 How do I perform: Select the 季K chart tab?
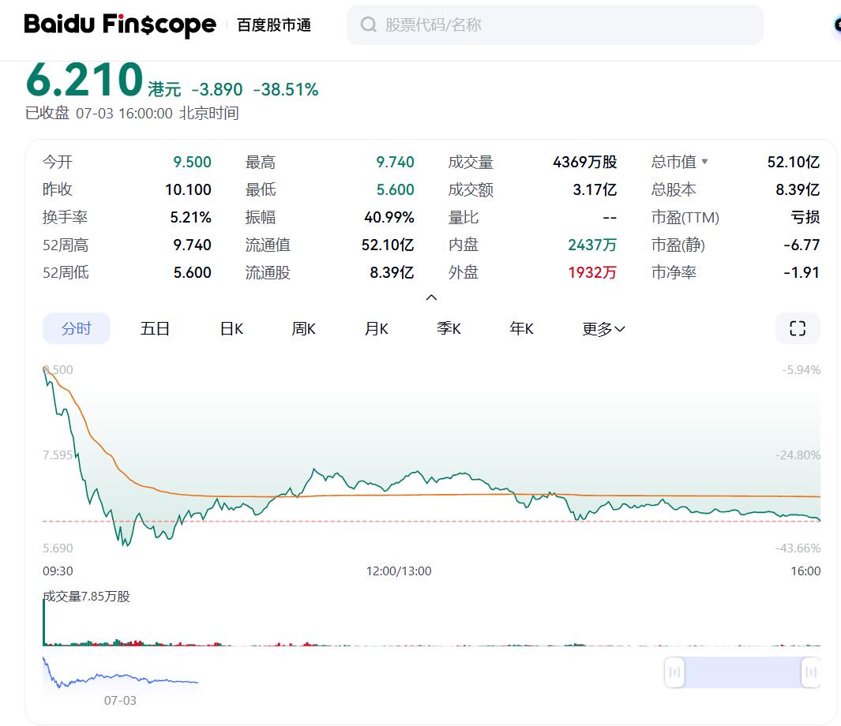click(449, 328)
